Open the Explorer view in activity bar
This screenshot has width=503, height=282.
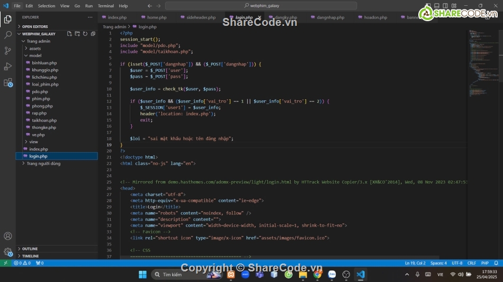click(x=8, y=19)
